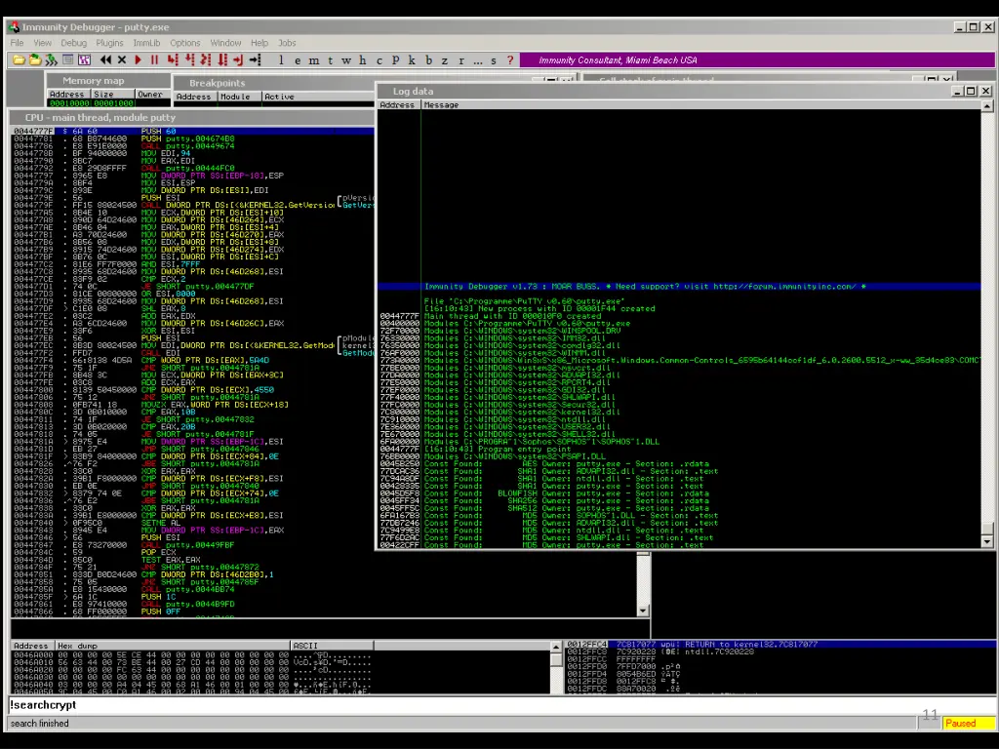999x749 pixels.
Task: Select the BLOWFISH const found log row
Action: pyautogui.click(x=679, y=493)
